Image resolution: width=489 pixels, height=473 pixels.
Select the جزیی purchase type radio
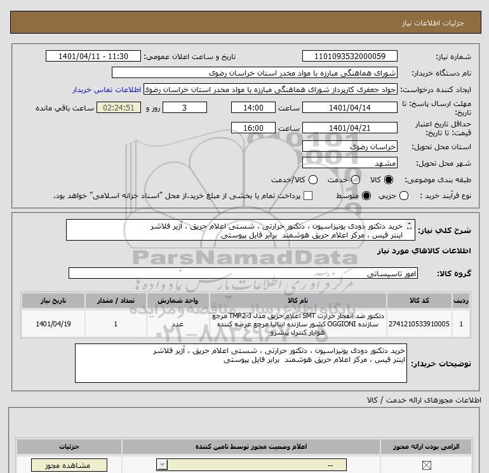(x=404, y=196)
